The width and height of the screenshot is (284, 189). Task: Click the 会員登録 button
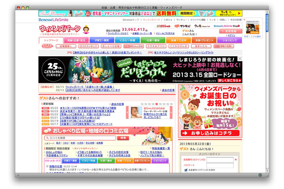(231, 31)
